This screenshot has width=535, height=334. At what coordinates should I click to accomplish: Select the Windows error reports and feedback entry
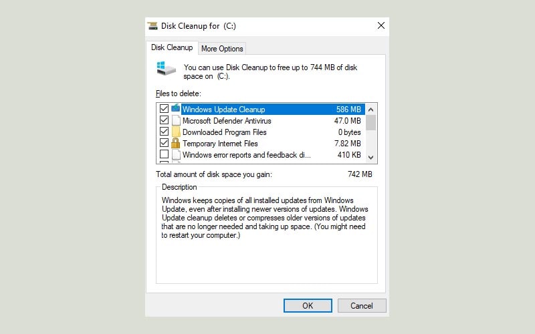coord(261,155)
